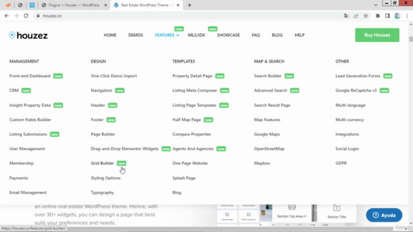Open Chrome three-dot menu
Image resolution: width=413 pixels, height=232 pixels.
407,15
